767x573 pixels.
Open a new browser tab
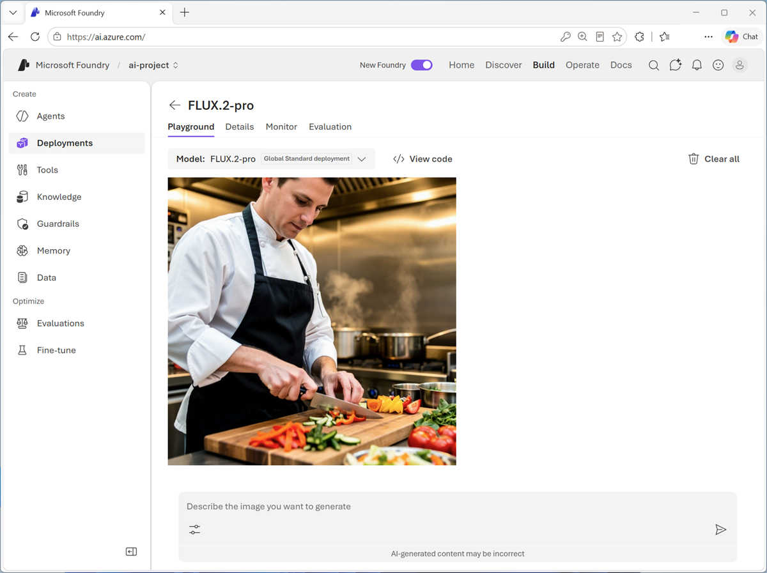point(185,13)
